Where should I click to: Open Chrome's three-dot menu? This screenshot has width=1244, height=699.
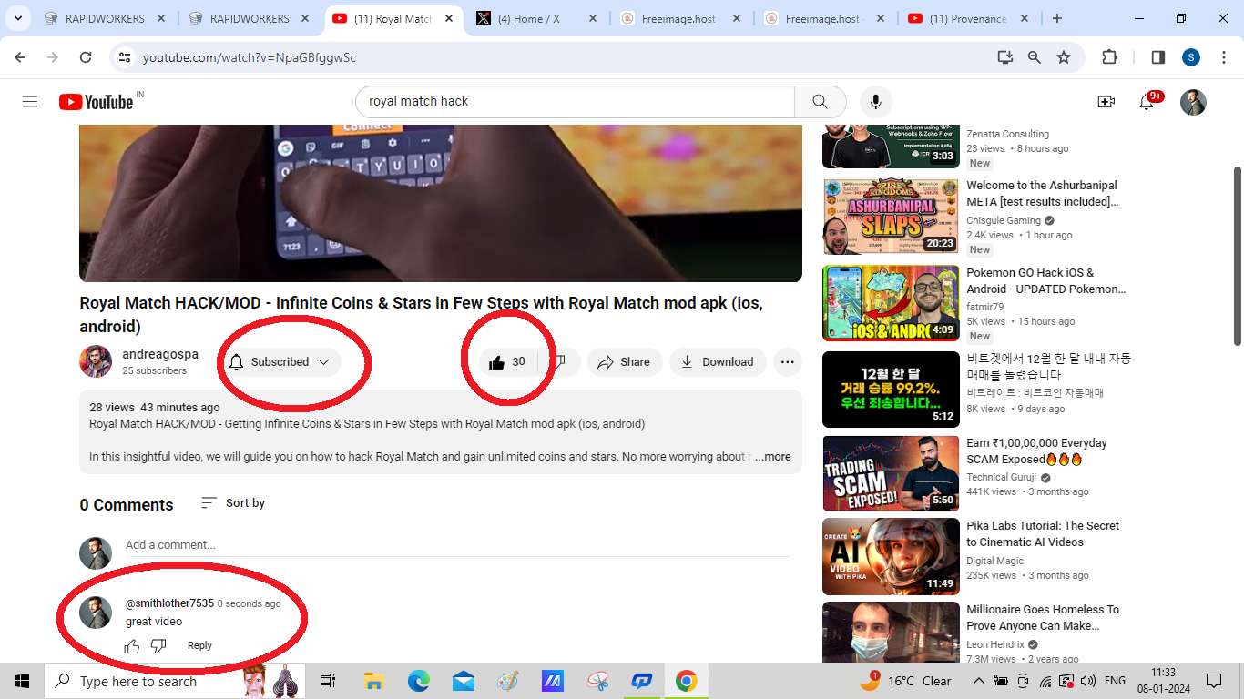point(1223,57)
